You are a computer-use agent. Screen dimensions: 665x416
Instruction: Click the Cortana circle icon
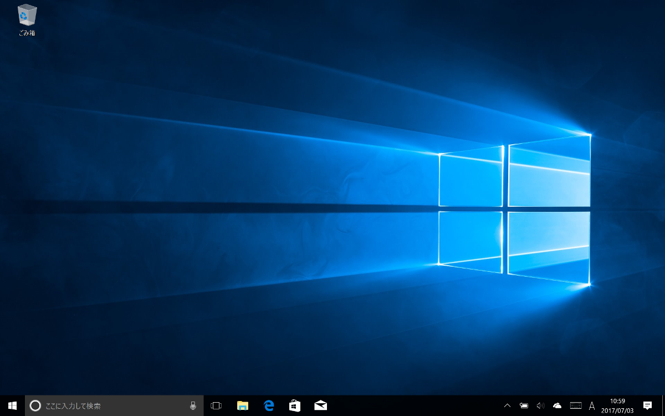point(35,405)
